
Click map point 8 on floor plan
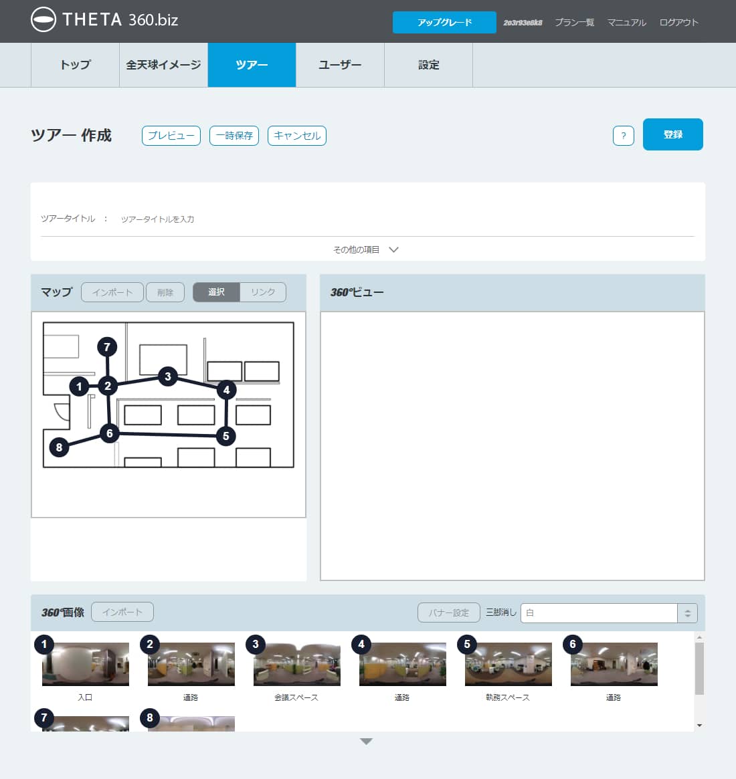(x=59, y=447)
